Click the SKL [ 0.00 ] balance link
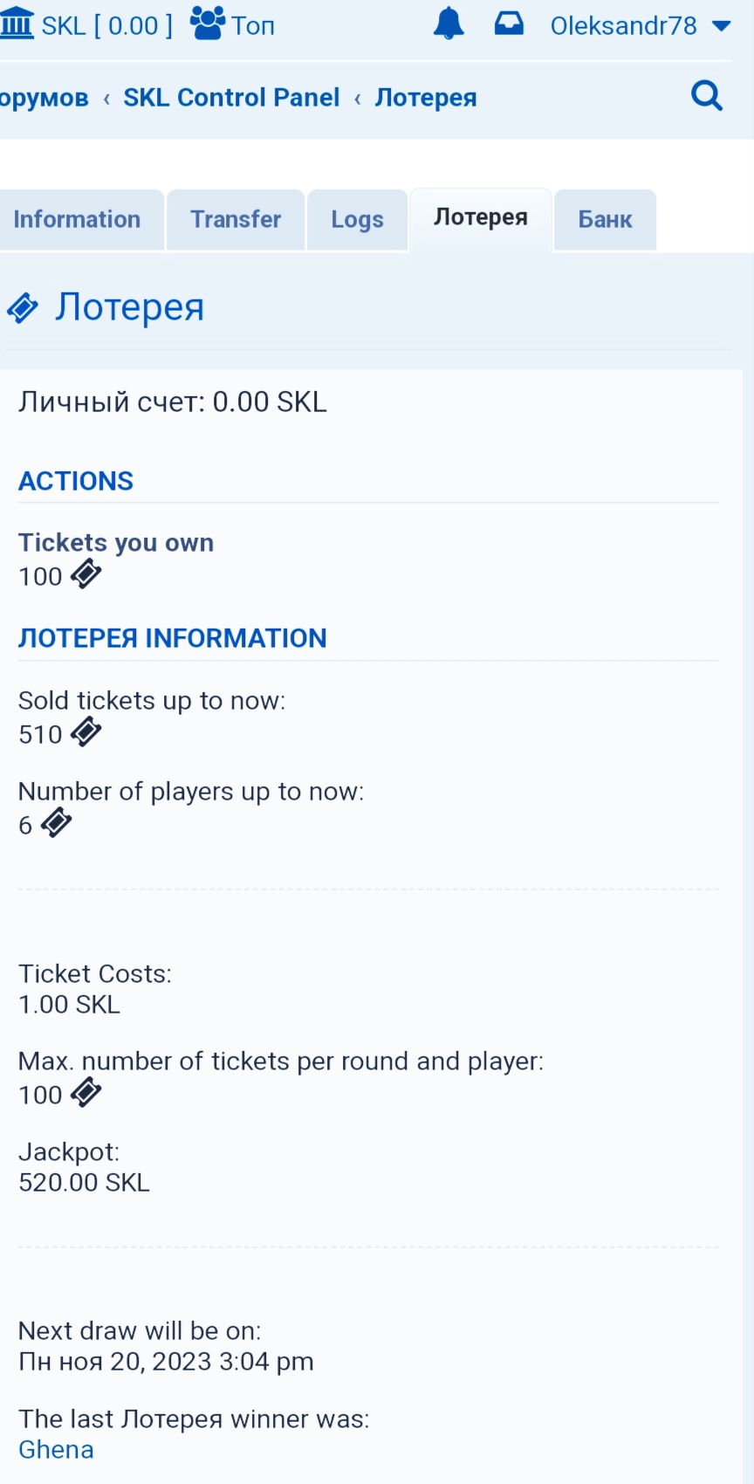 [x=106, y=25]
